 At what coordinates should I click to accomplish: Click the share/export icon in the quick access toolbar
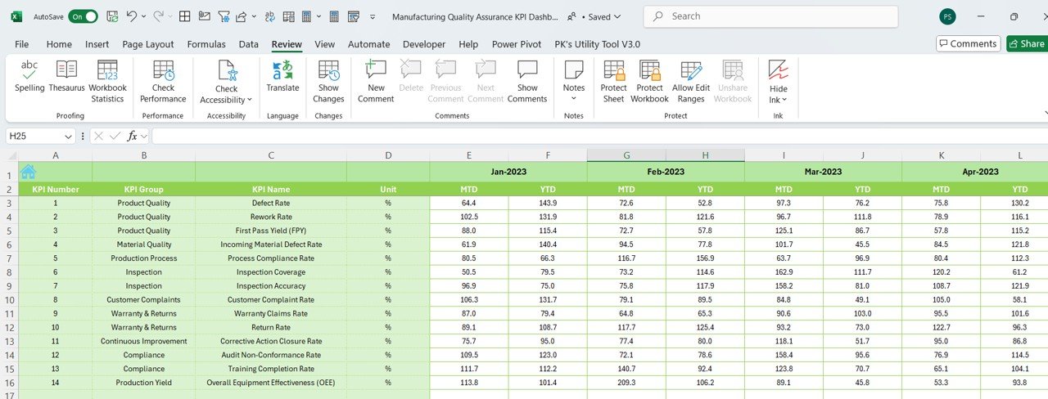pyautogui.click(x=242, y=16)
